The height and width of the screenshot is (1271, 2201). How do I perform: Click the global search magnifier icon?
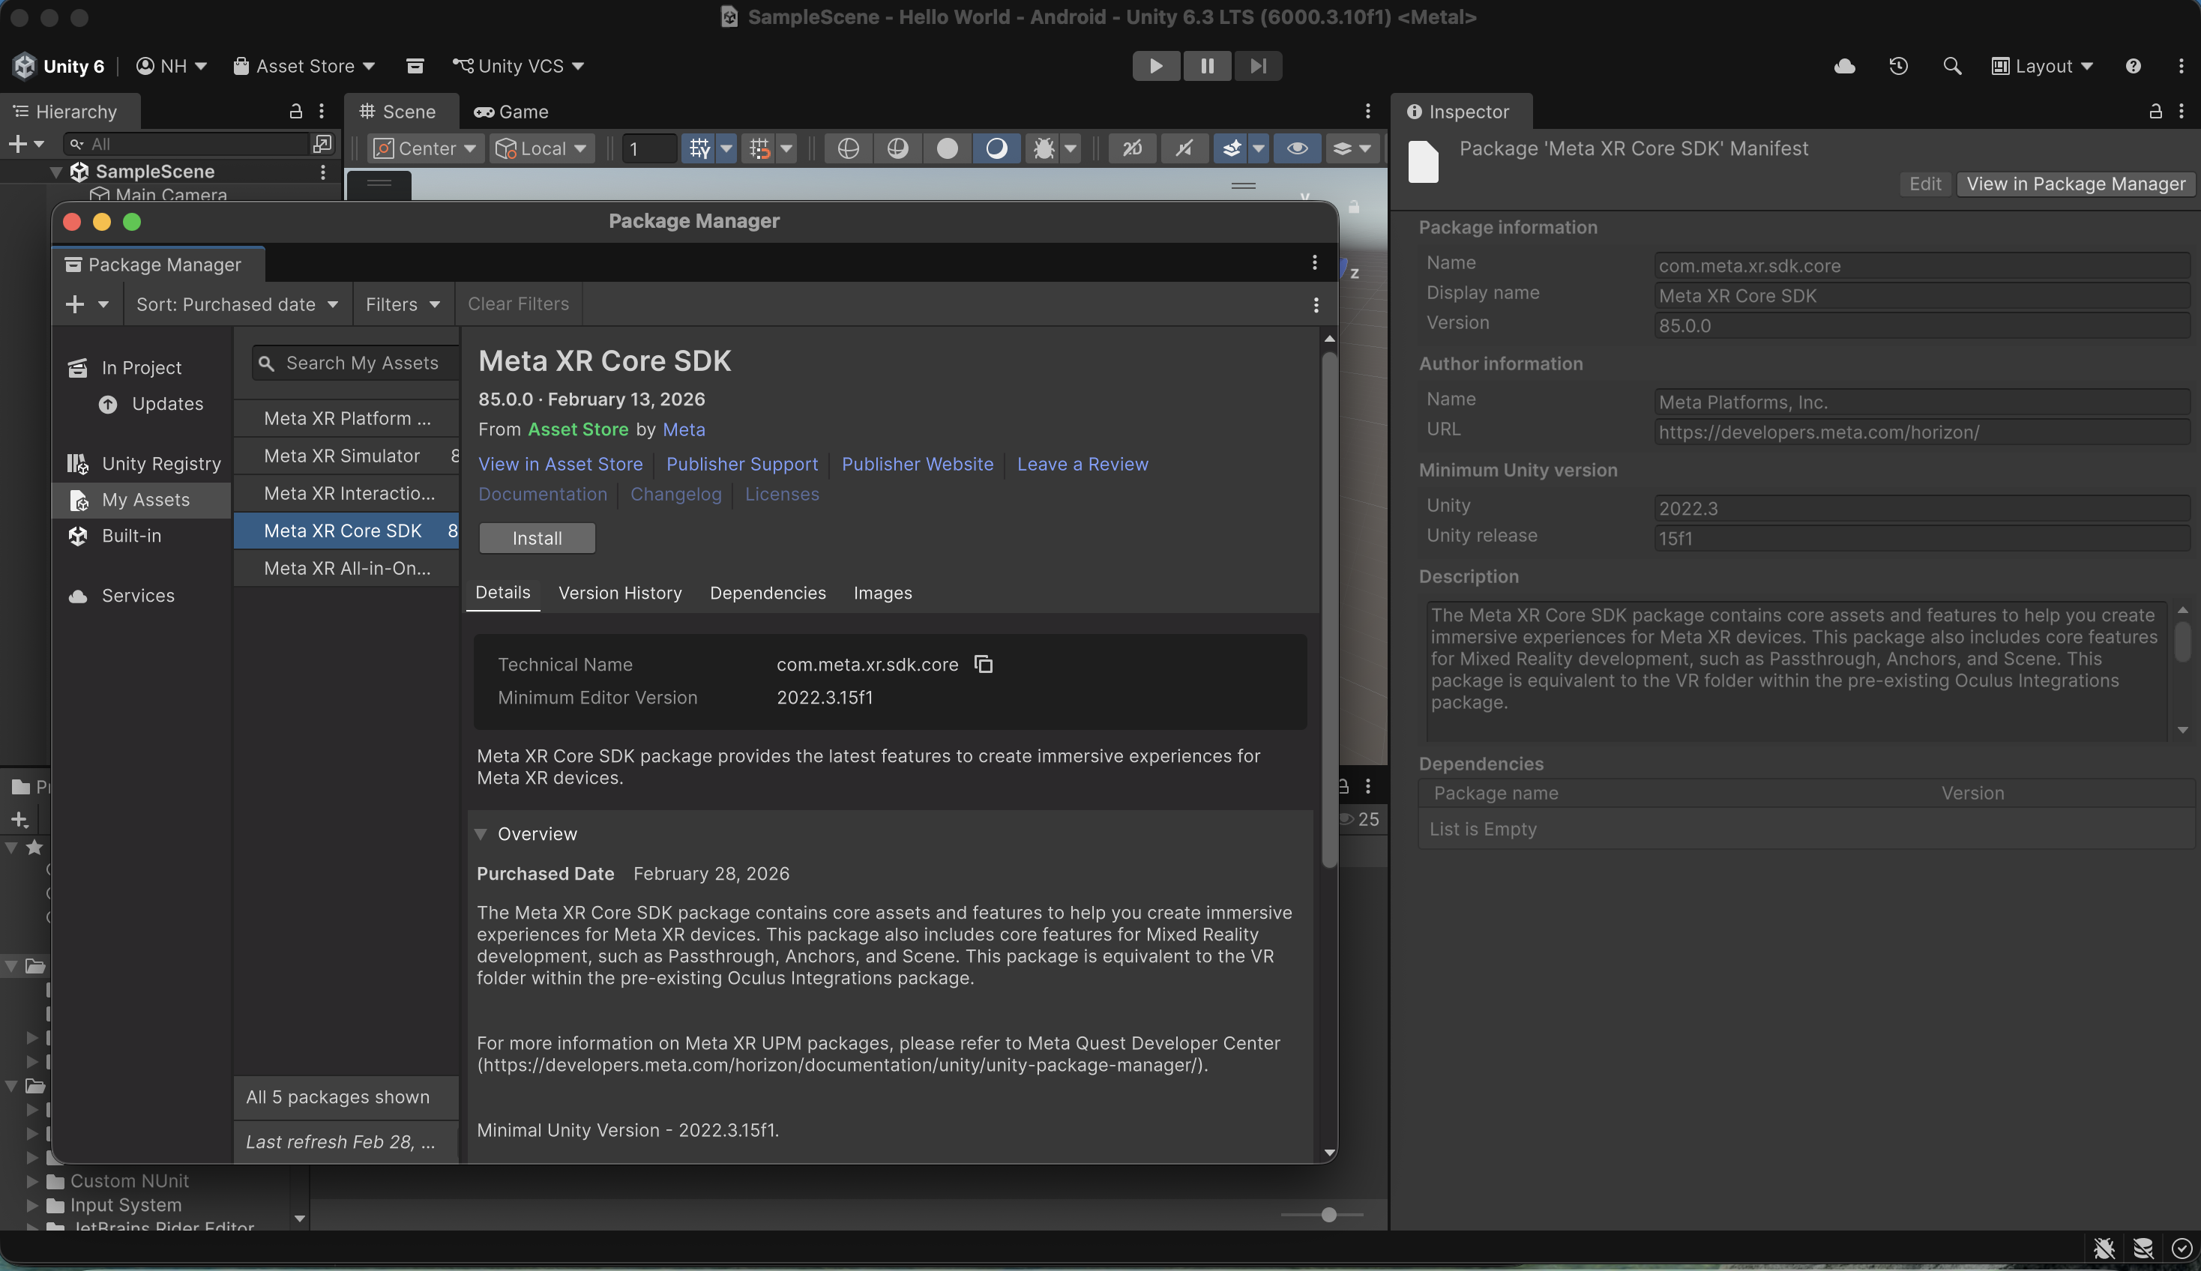pos(1951,65)
